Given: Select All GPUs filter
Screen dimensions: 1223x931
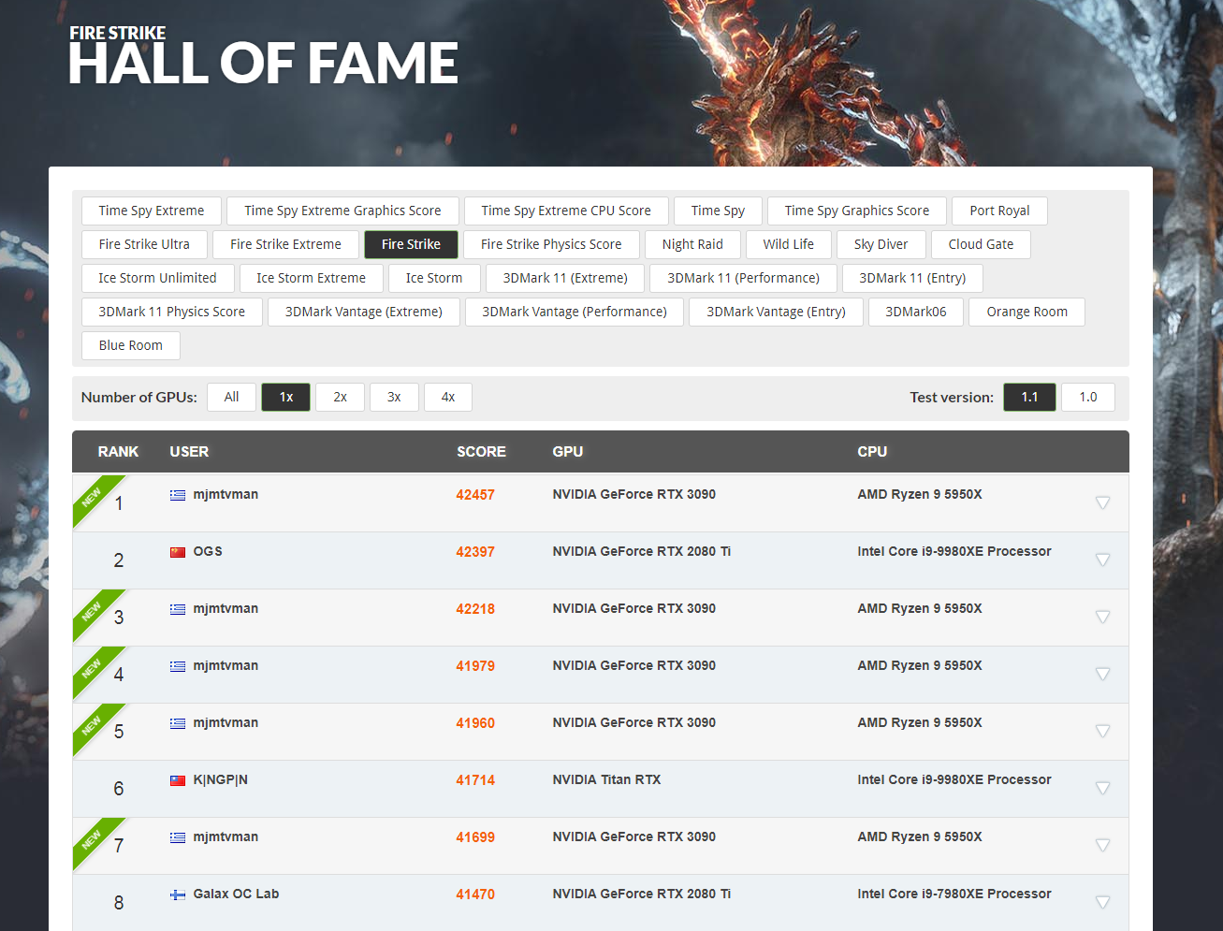Looking at the screenshot, I should [232, 397].
